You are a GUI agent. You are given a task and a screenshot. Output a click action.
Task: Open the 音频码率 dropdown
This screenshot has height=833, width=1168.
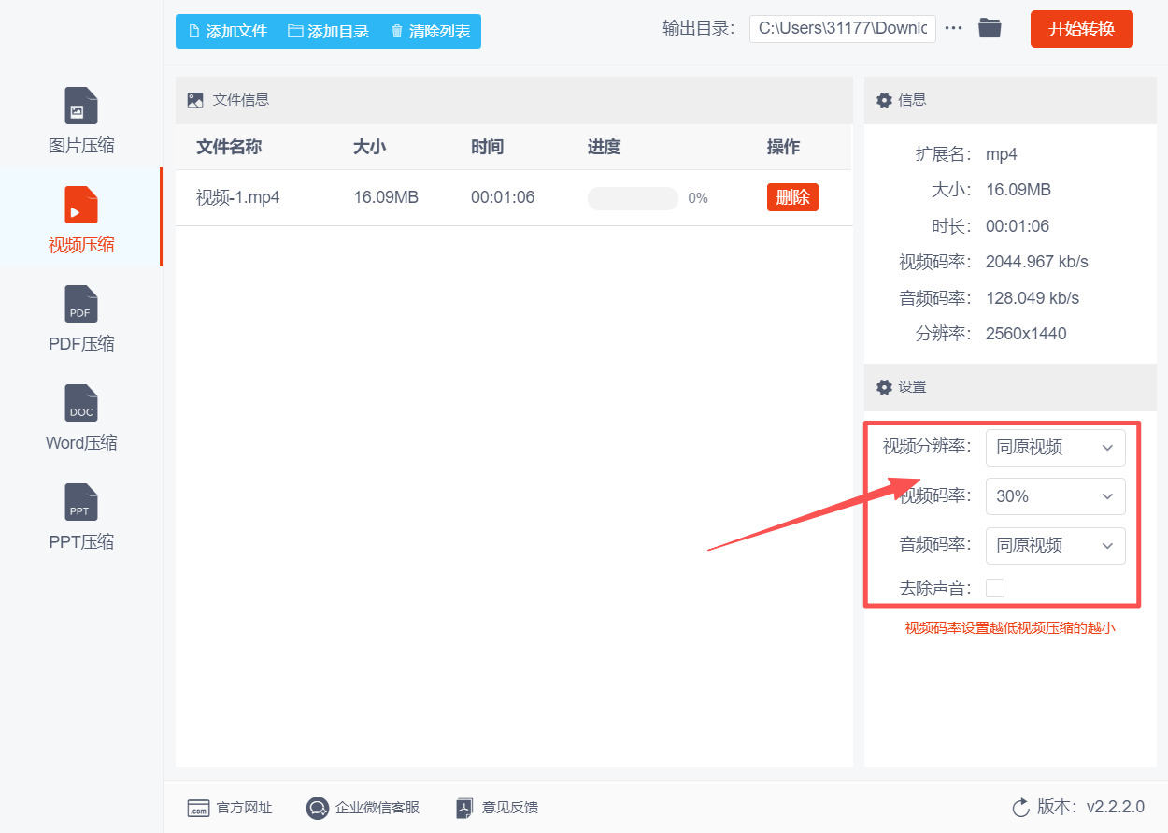pos(1056,545)
